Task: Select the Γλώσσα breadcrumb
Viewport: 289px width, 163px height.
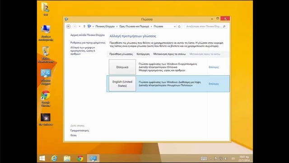Action: point(158,26)
